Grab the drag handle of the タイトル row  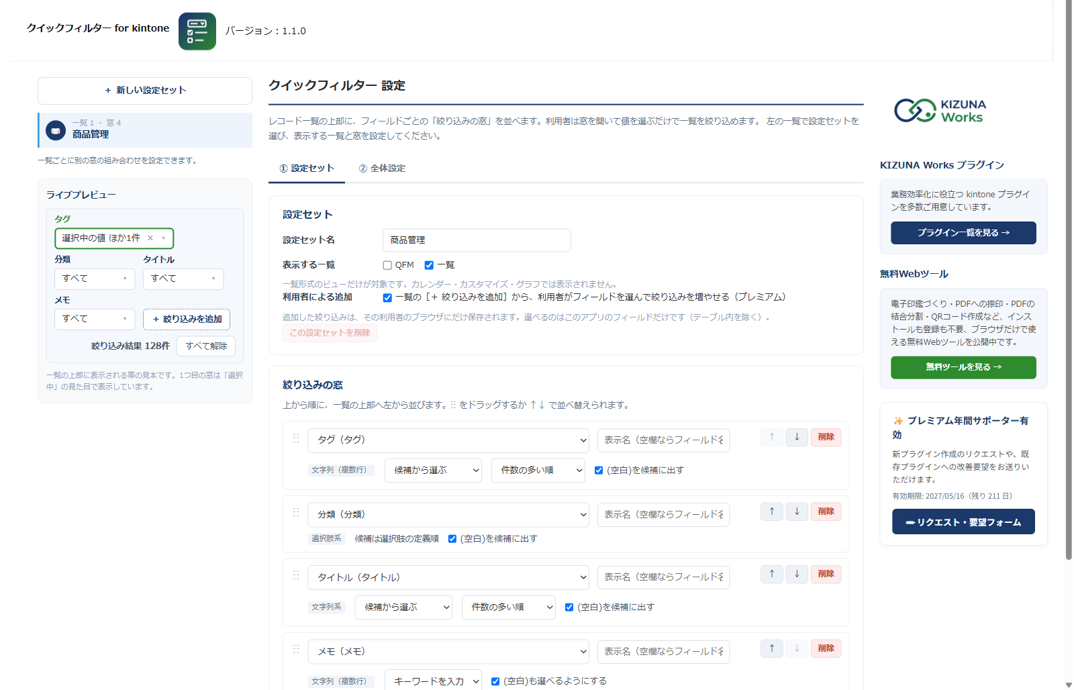tap(296, 576)
